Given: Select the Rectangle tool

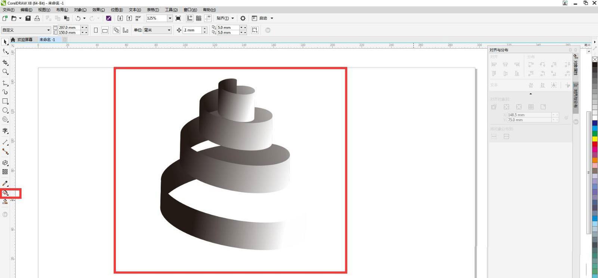Looking at the screenshot, I should [x=5, y=101].
